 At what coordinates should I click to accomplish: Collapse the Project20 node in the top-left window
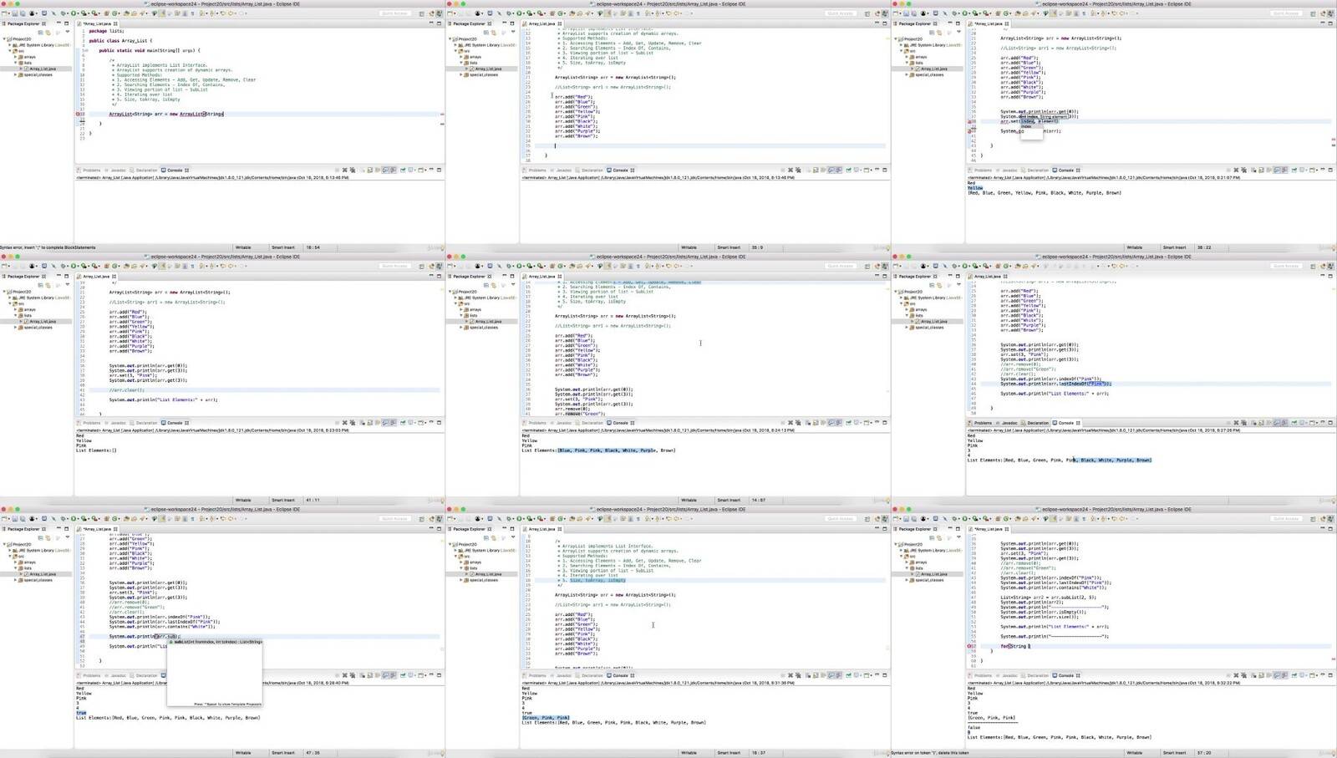[4, 38]
